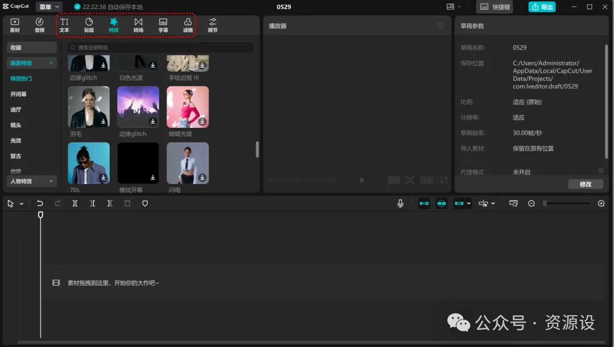Open the preview axis dropdown arrow

pyautogui.click(x=493, y=203)
